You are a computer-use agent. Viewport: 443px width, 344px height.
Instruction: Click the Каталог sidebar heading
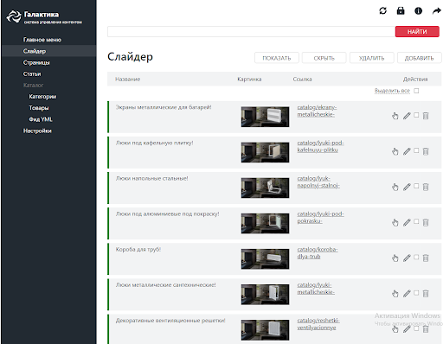33,86
